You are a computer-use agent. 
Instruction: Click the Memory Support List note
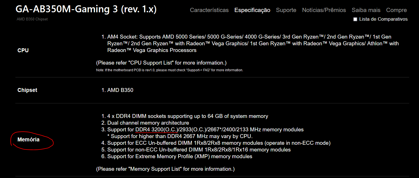(x=165, y=169)
